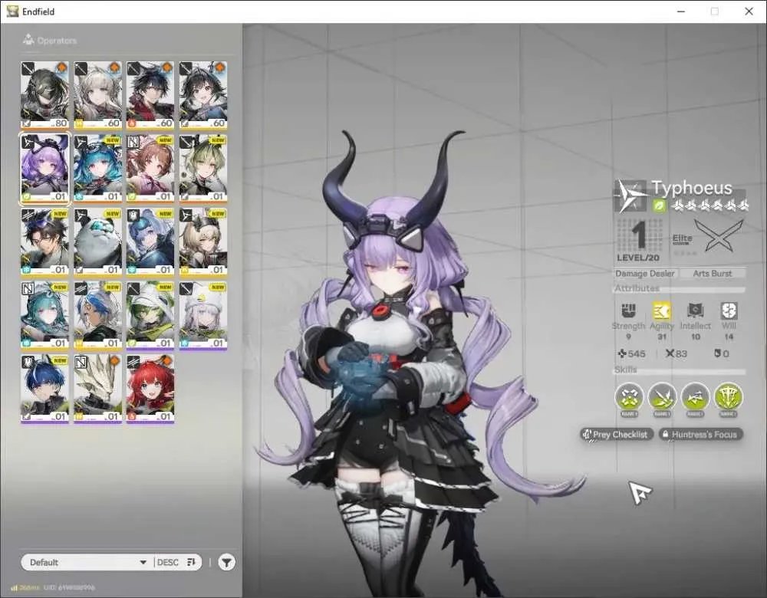Click the Intellect book attribute icon
Image resolution: width=767 pixels, height=598 pixels.
pos(695,310)
